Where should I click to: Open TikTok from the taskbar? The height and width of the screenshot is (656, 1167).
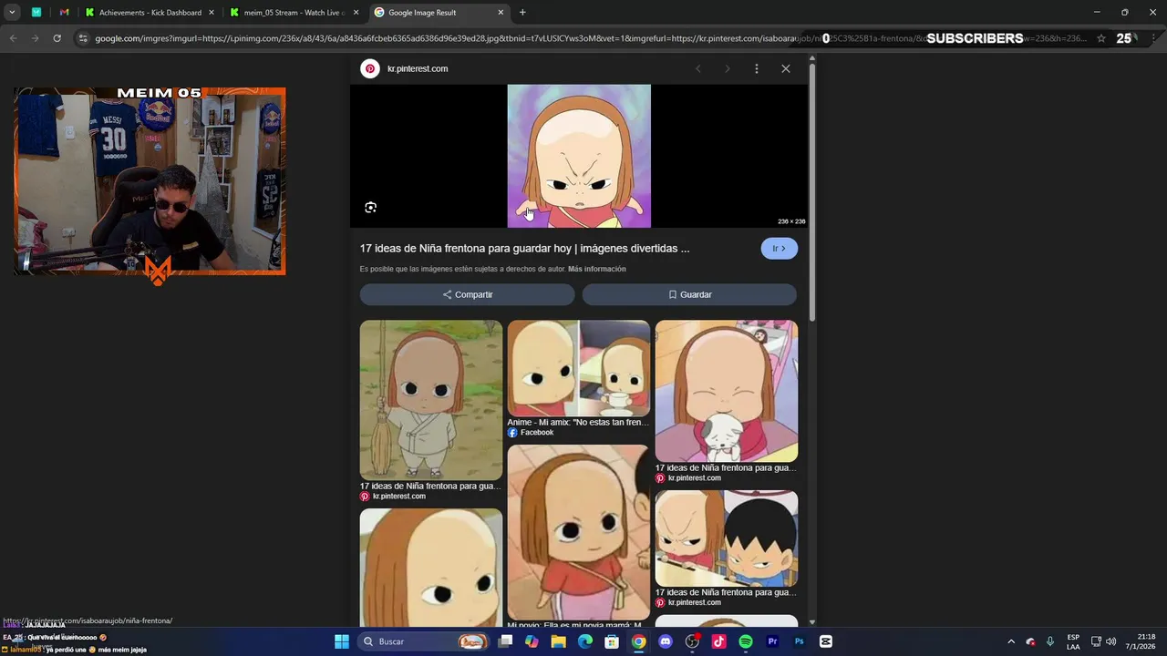coord(718,641)
